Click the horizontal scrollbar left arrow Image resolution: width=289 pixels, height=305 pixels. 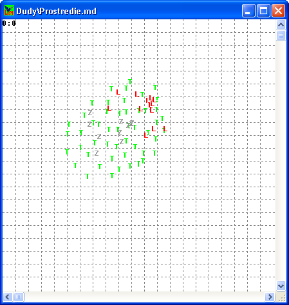pyautogui.click(x=8, y=297)
